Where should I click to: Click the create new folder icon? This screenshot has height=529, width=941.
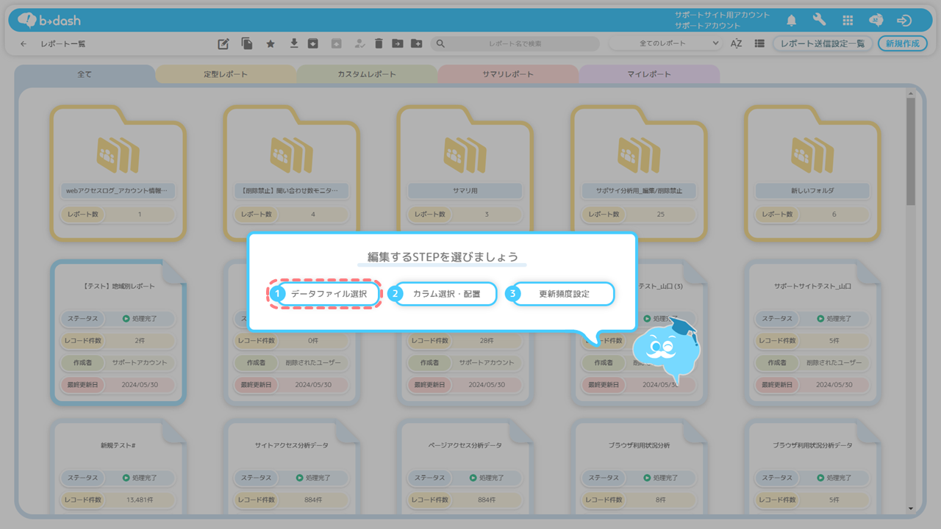pyautogui.click(x=416, y=44)
